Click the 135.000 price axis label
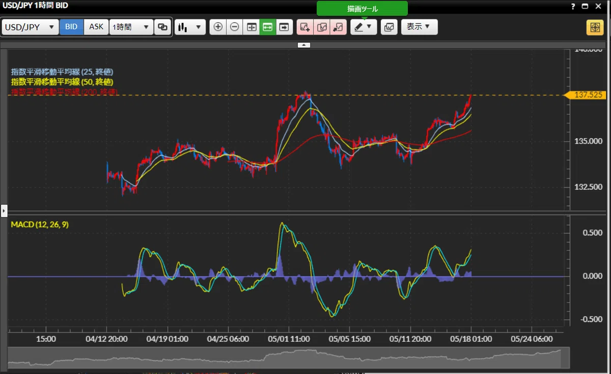Viewport: 611px width, 374px height. tap(588, 141)
